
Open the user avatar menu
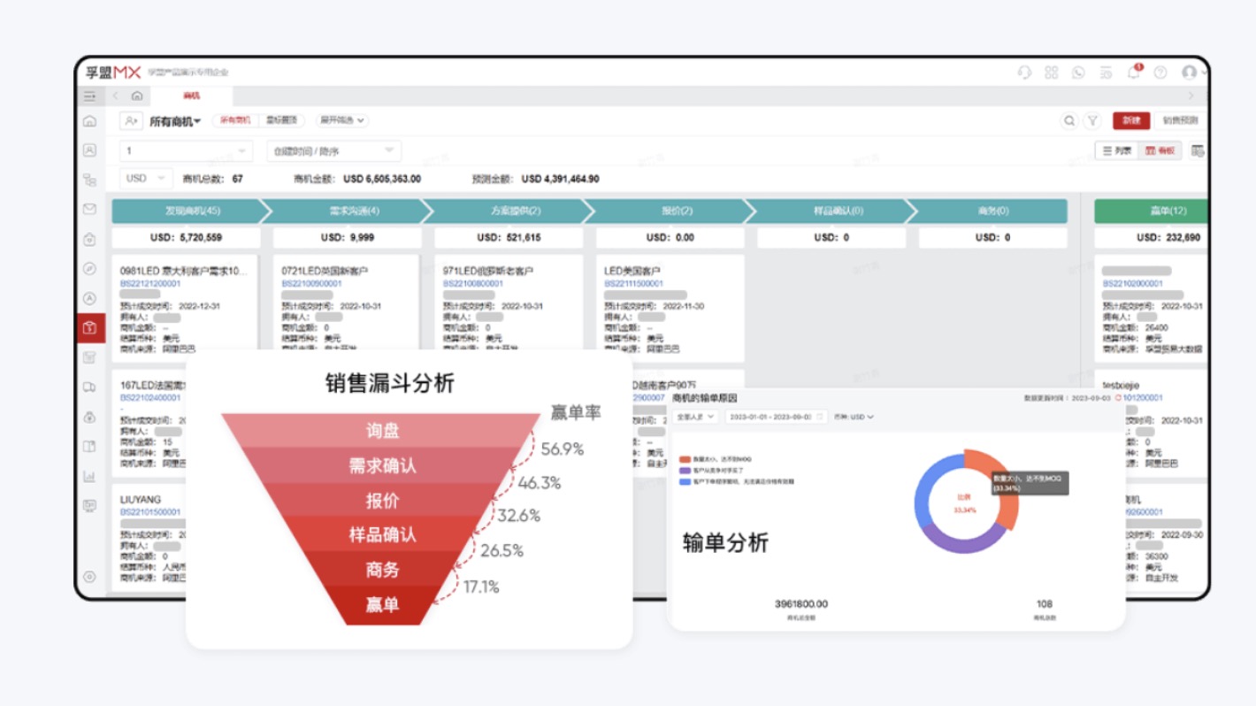(1190, 73)
